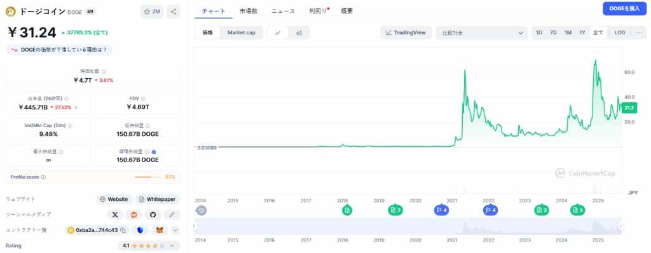Click the info icon beside Profile score
The image size is (651, 253).
click(x=44, y=177)
